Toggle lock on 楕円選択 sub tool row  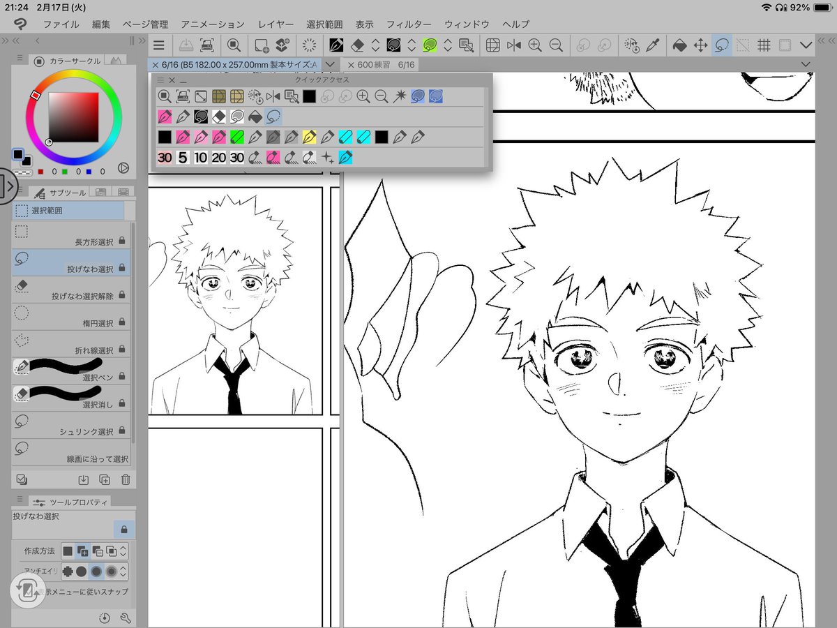[x=122, y=322]
